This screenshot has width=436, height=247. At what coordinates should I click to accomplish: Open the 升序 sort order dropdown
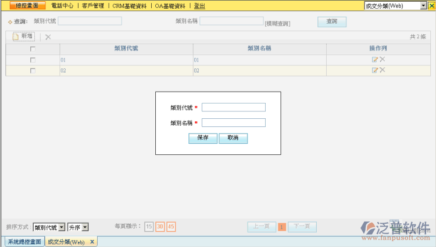click(x=78, y=227)
